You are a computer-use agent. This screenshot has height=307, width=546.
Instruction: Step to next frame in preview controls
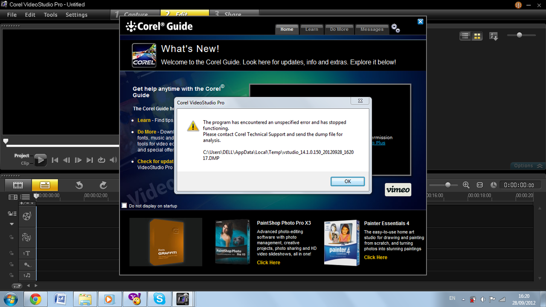(x=78, y=160)
